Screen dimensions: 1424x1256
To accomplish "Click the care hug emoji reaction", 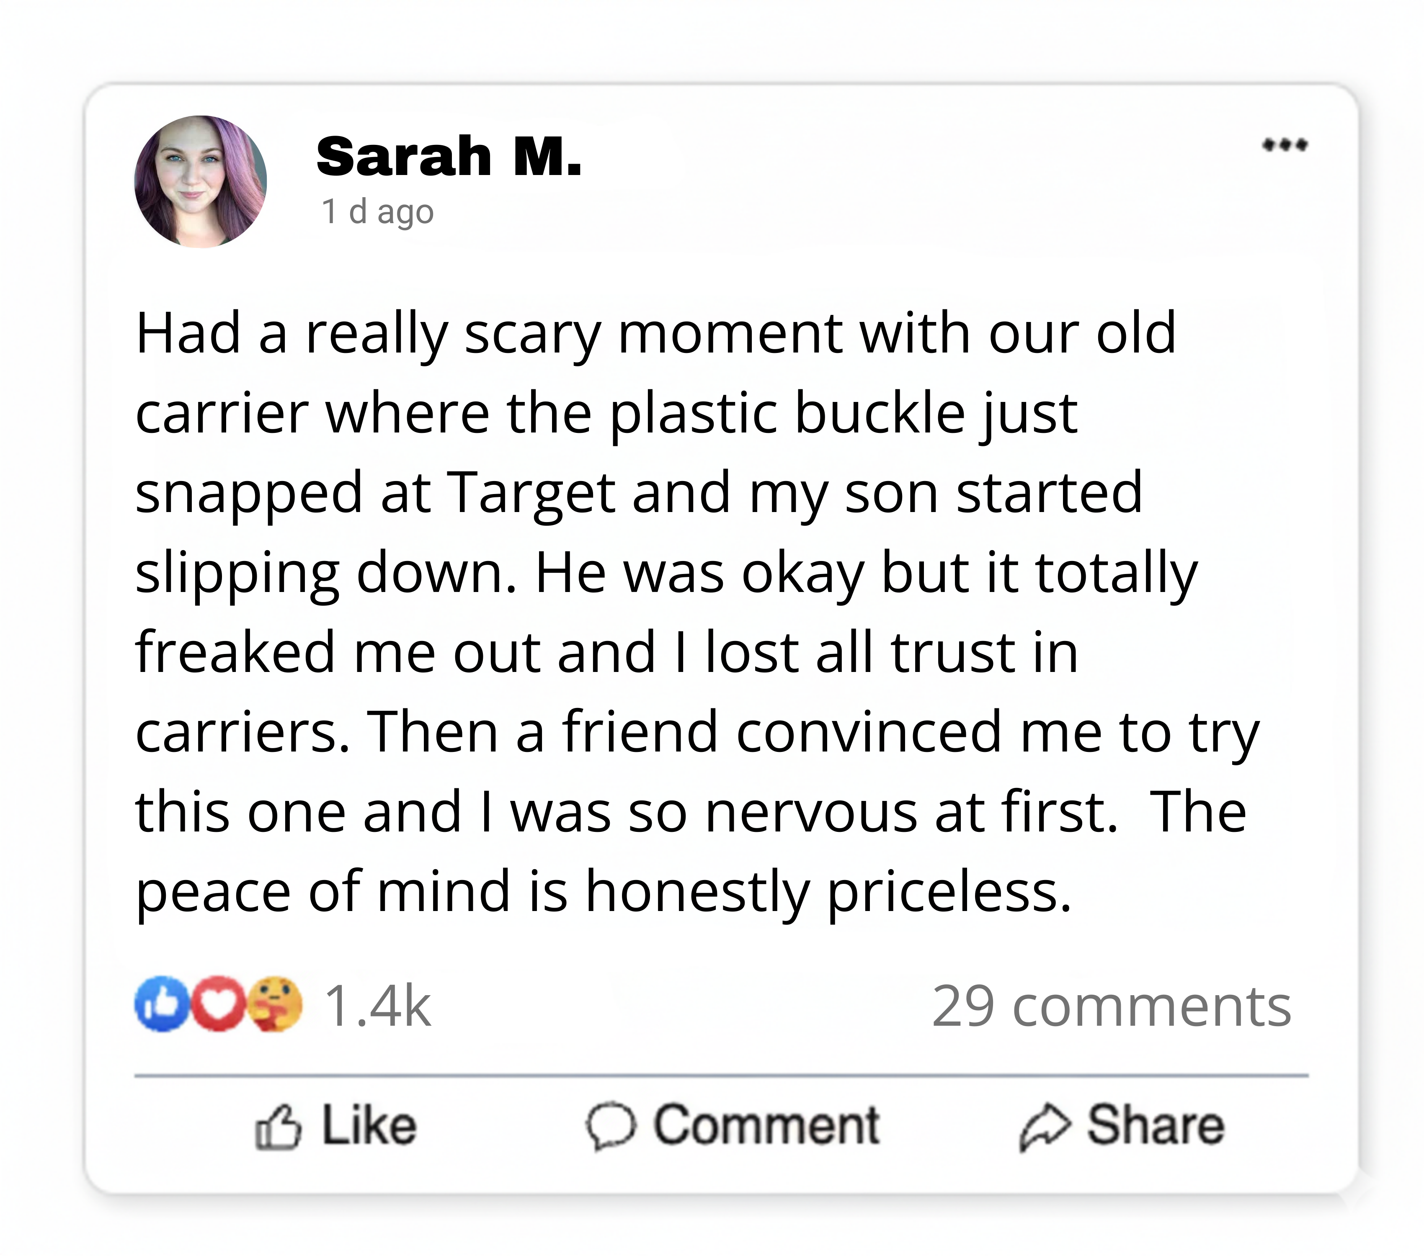I will 274,1005.
